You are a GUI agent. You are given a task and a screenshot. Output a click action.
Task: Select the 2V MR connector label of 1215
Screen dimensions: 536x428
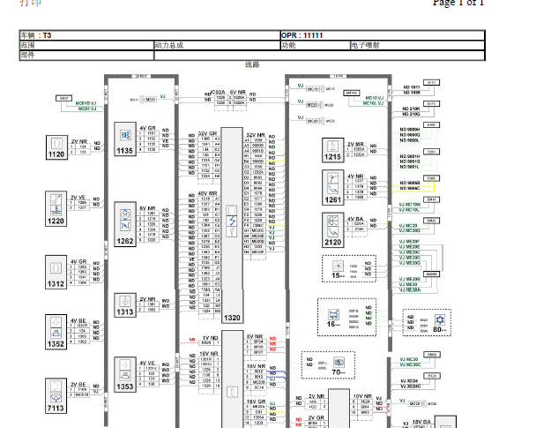point(355,144)
